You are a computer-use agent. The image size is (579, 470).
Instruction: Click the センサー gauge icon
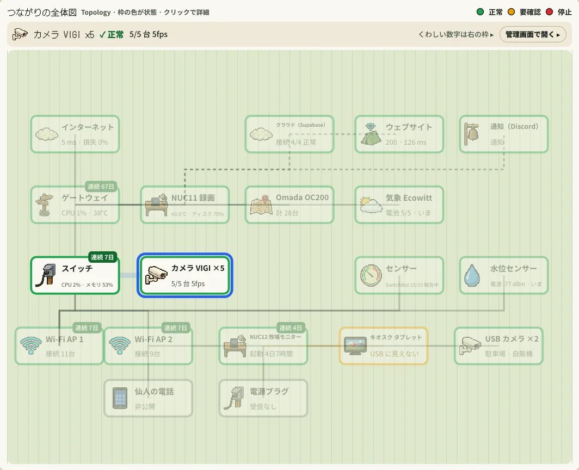371,275
